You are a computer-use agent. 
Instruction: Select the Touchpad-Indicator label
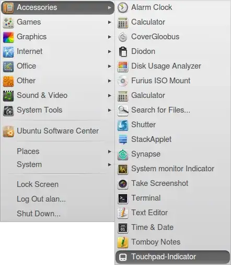pos(164,257)
